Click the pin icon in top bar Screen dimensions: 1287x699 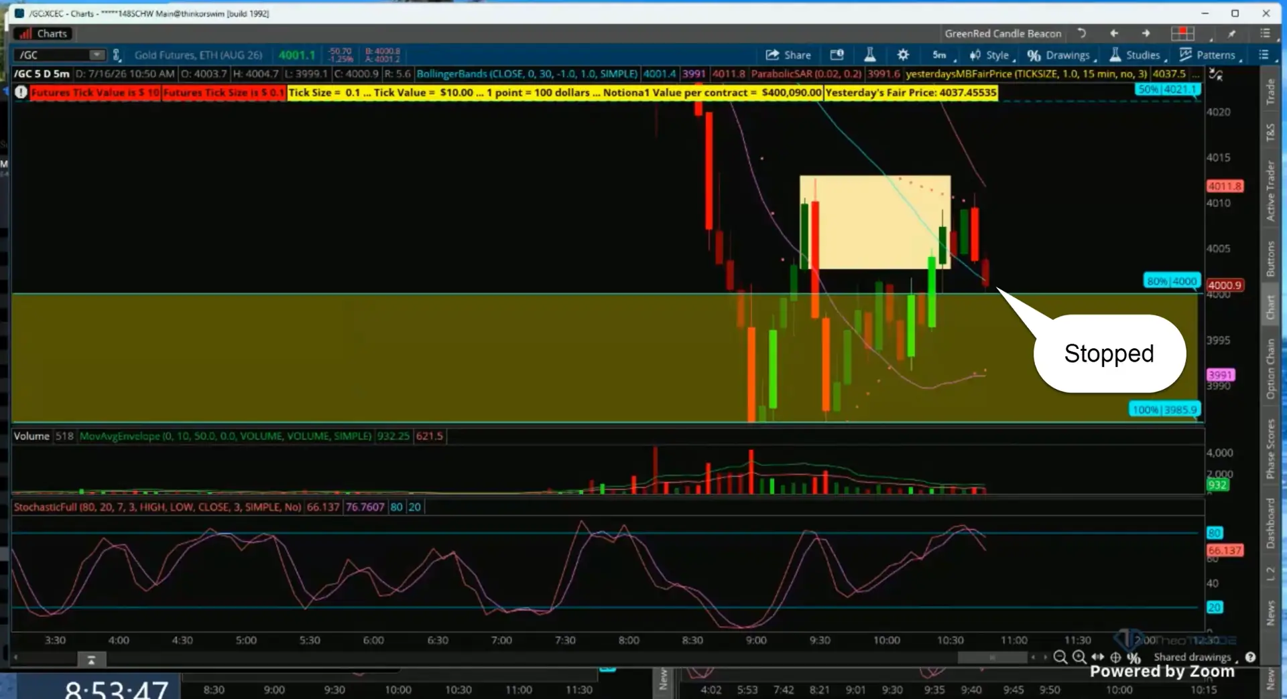pyautogui.click(x=1232, y=33)
